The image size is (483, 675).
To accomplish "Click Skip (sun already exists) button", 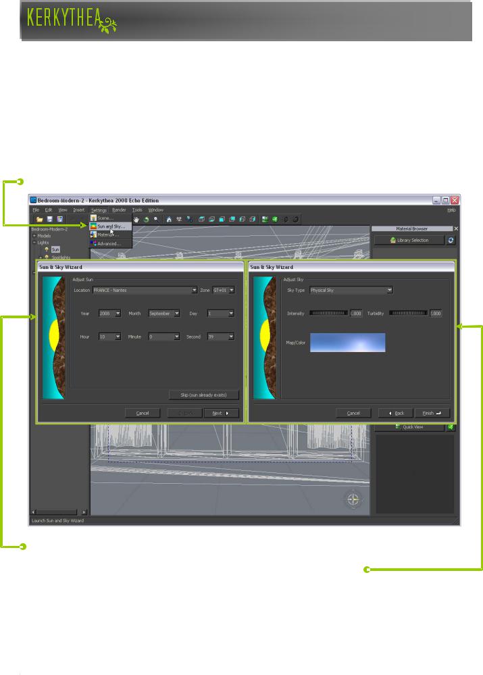I will pos(203,395).
